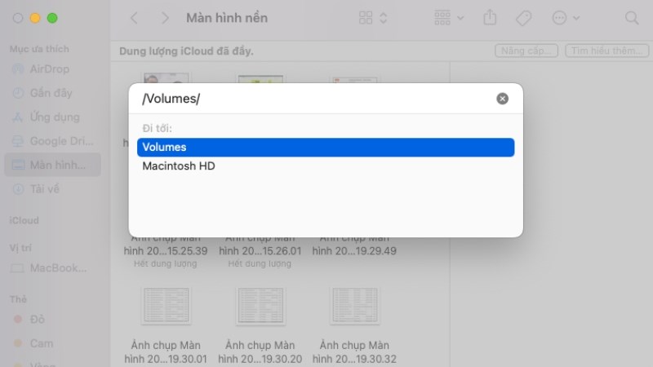Screen dimensions: 653x367
Task: Click the Màn hình nền window title
Action: [227, 18]
